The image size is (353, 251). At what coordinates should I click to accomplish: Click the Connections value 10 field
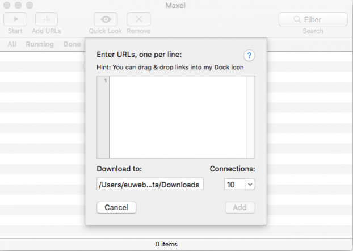click(235, 185)
